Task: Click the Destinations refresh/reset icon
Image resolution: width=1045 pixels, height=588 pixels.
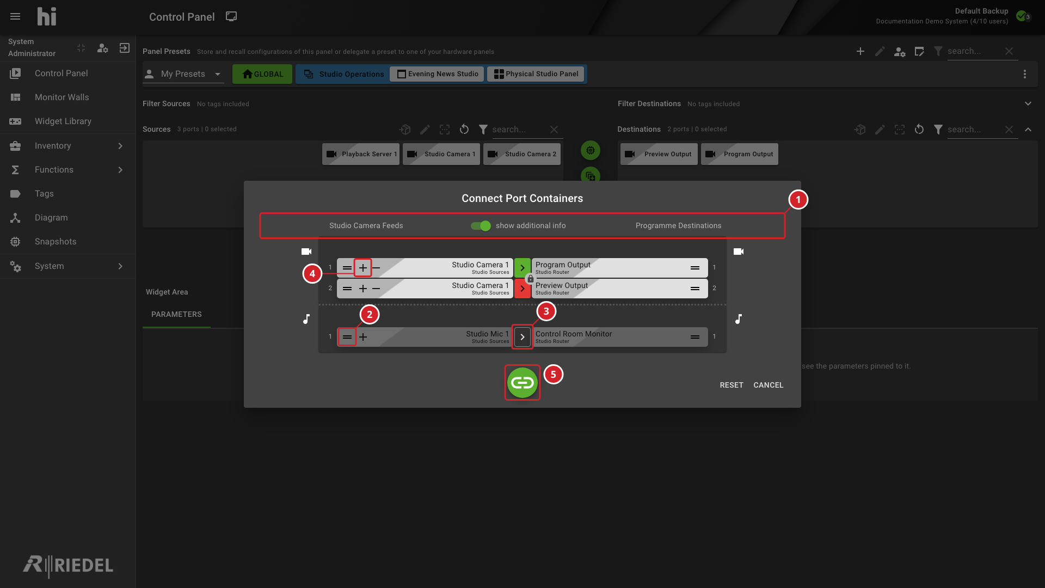Action: [919, 130]
